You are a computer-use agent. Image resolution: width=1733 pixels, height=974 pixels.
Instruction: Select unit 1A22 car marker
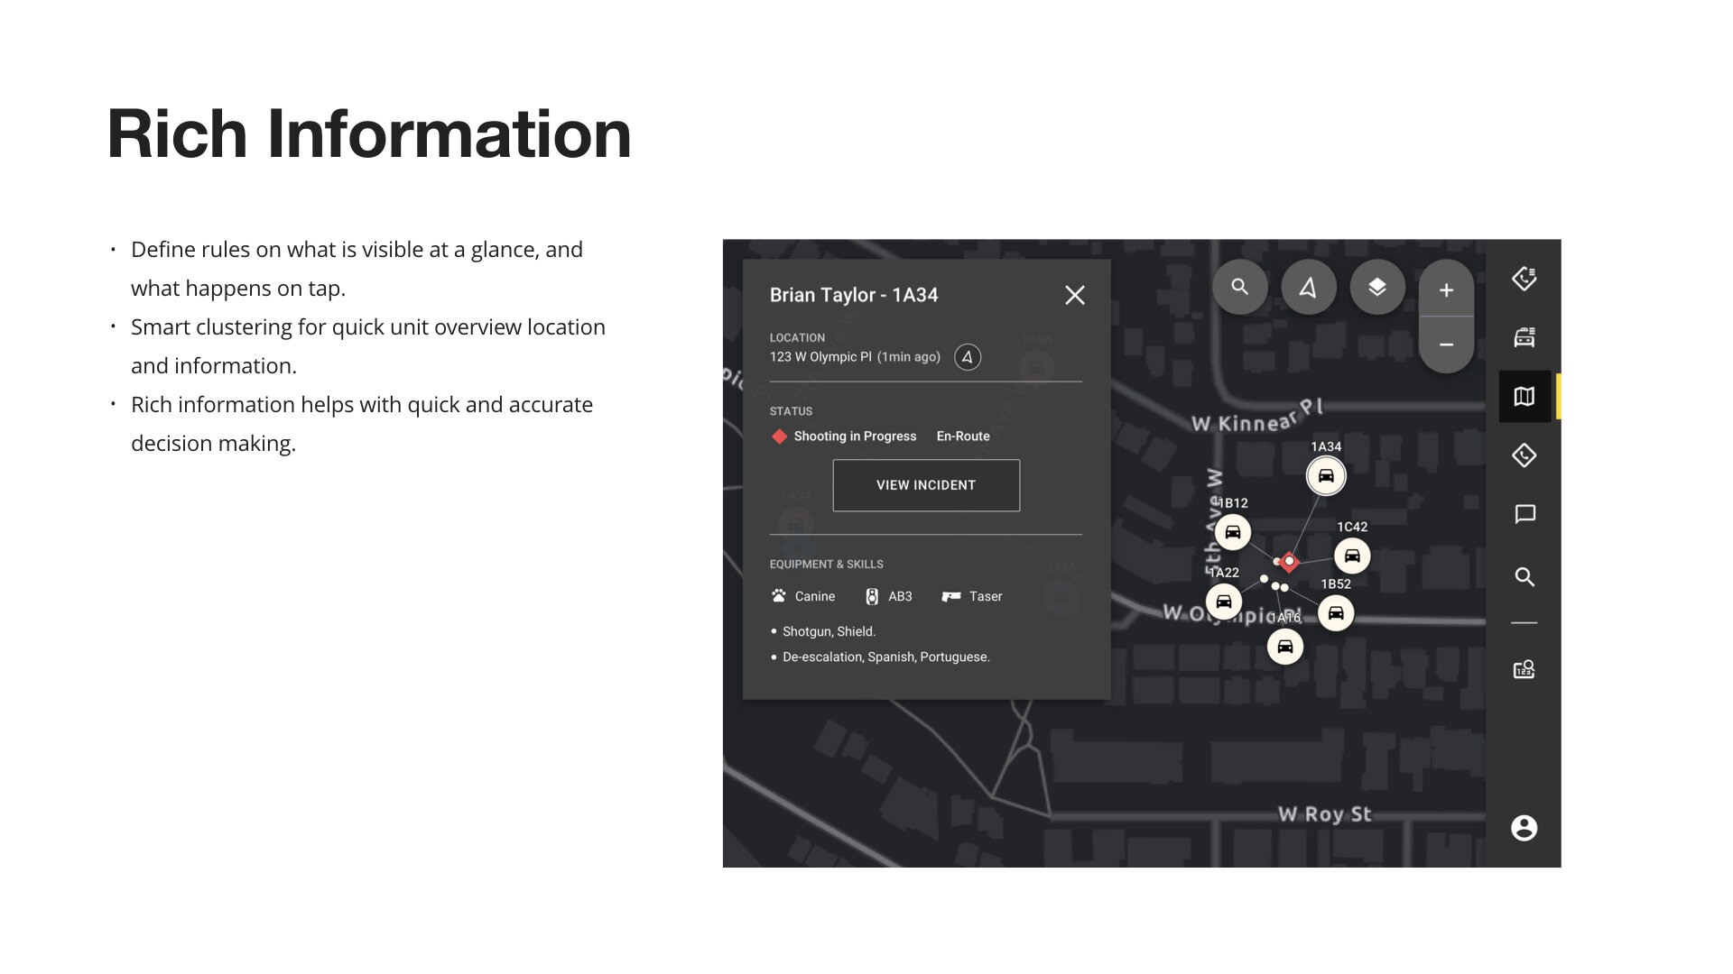(1224, 602)
